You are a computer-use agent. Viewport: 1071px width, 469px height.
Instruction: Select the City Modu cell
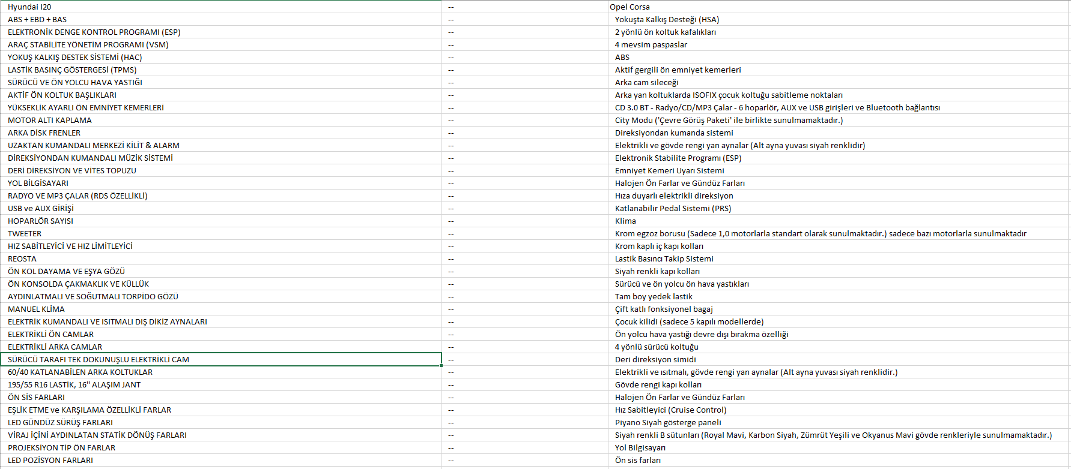(x=839, y=120)
